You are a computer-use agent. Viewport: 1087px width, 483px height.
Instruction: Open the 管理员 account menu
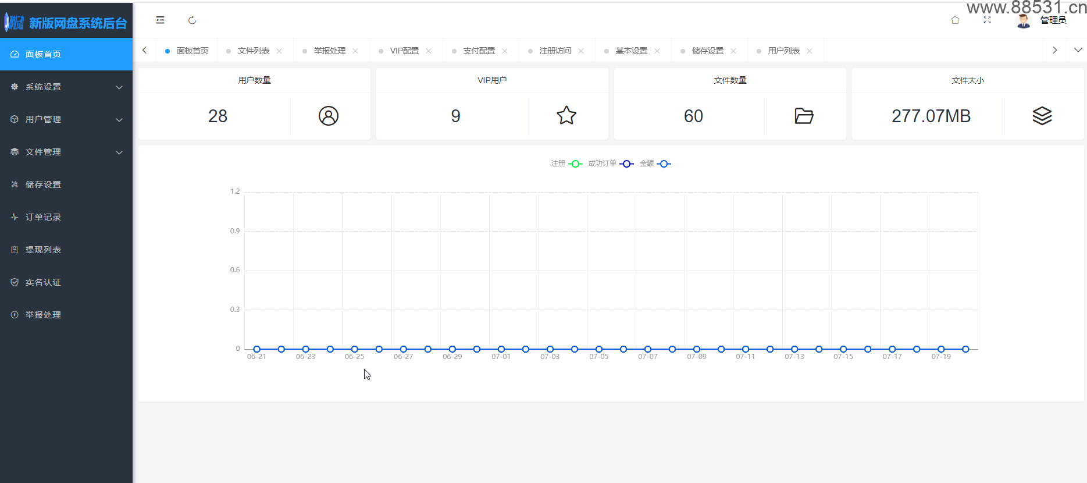(x=1053, y=20)
